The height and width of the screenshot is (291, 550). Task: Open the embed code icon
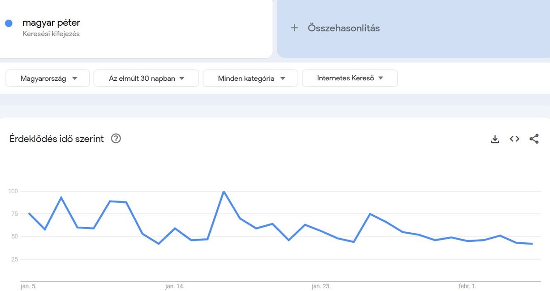click(514, 139)
